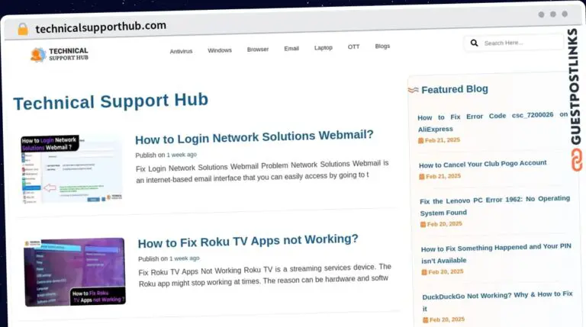
Task: Select the OTT navigation link
Action: pos(354,47)
